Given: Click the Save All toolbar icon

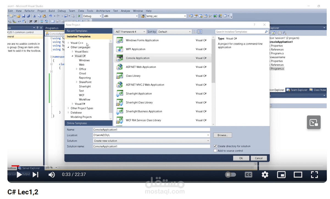Looking at the screenshot, I should [x=28, y=16].
